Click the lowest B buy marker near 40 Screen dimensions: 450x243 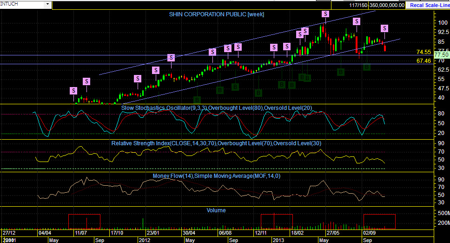point(197,100)
